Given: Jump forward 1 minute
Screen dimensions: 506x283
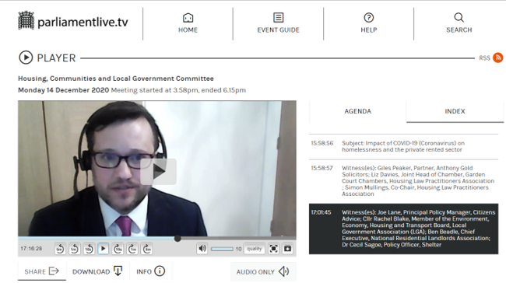Looking at the screenshot, I should coord(132,249).
